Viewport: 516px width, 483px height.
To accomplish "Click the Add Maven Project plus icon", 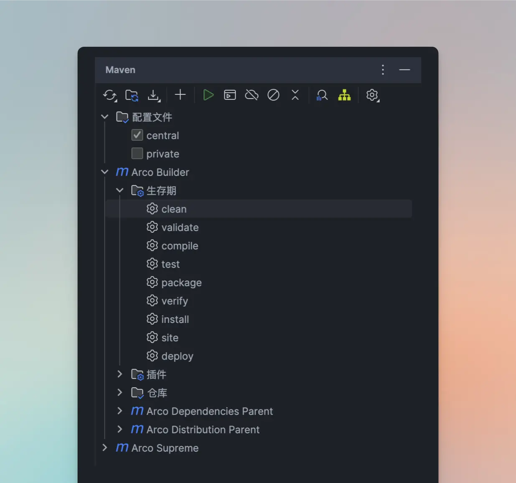I will pyautogui.click(x=180, y=95).
